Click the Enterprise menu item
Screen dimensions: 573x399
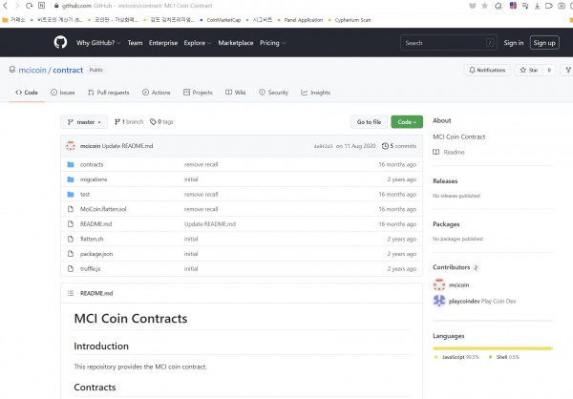[163, 43]
